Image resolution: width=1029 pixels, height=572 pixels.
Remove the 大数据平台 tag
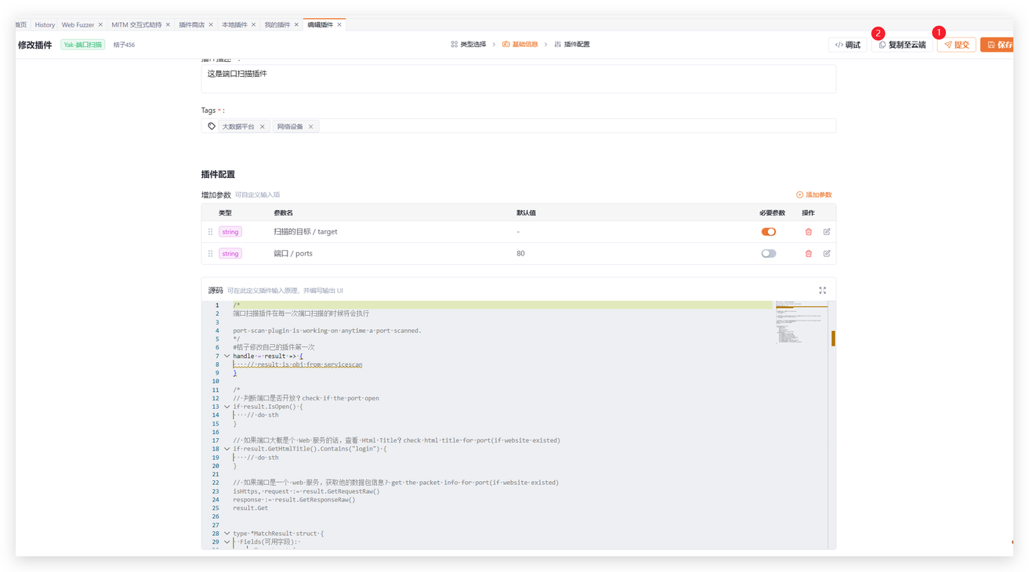point(263,127)
